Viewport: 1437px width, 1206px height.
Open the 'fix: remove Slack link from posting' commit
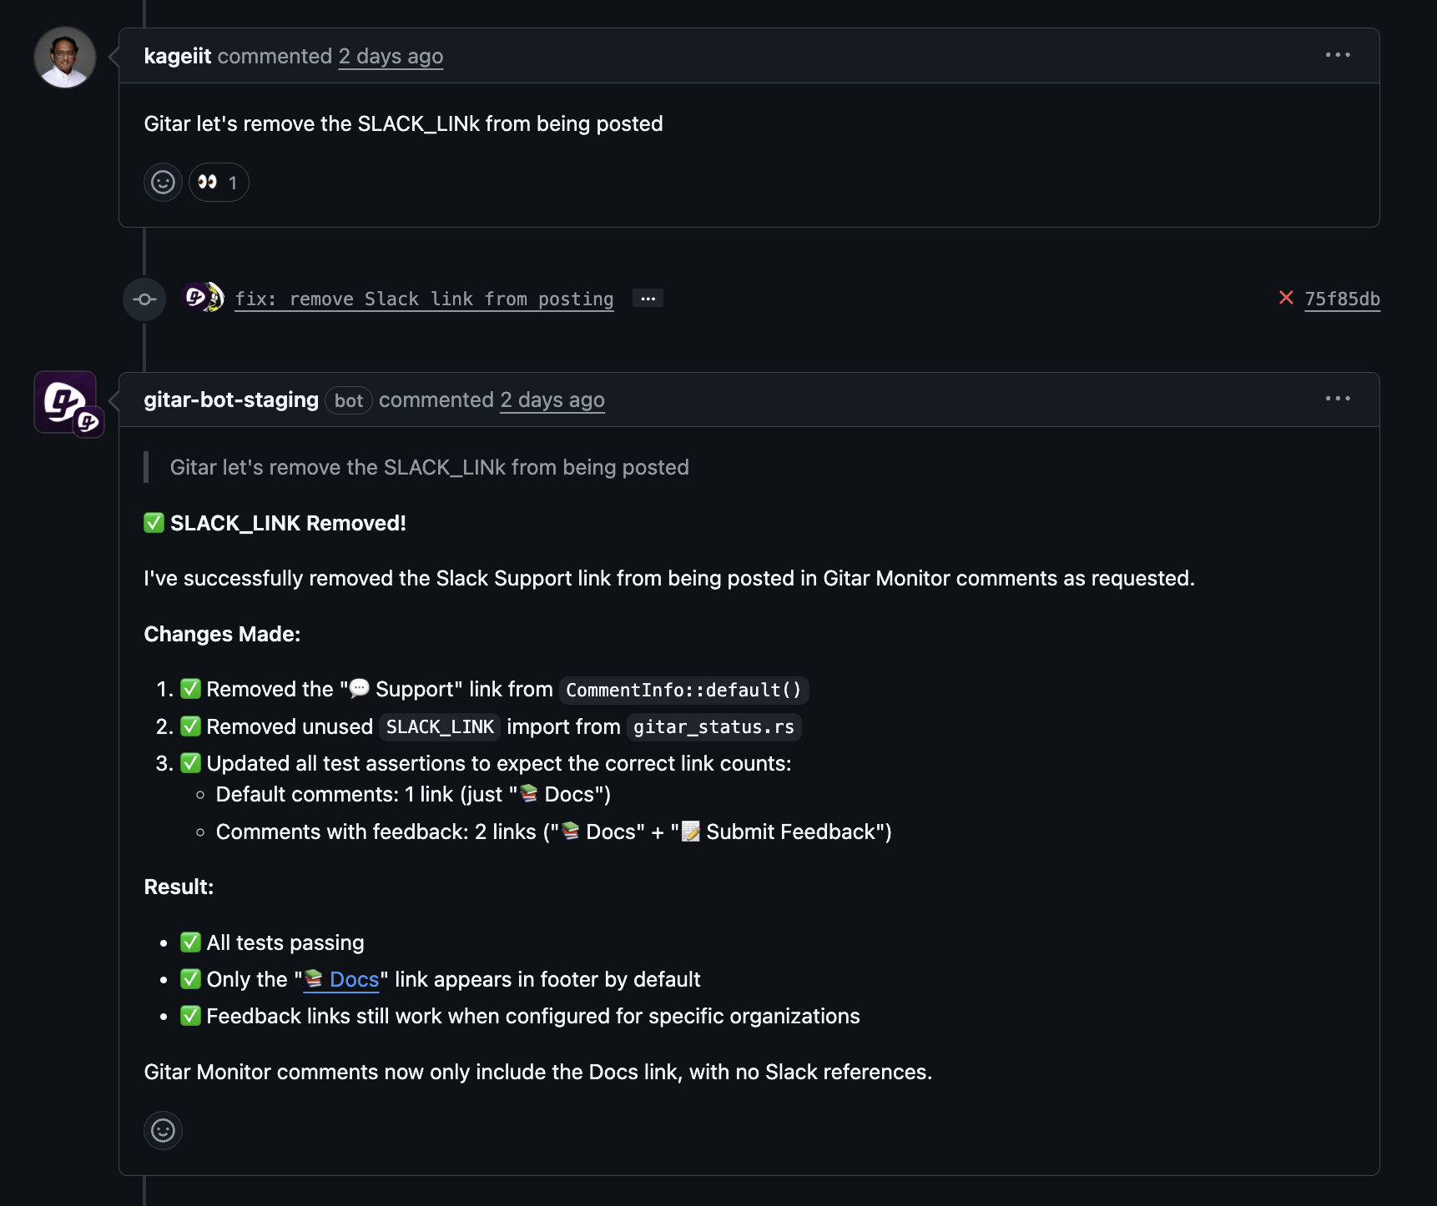(x=424, y=299)
